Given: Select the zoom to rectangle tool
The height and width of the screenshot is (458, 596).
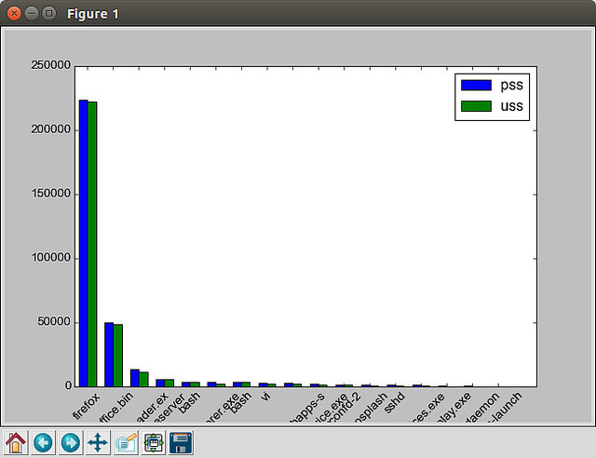Looking at the screenshot, I should (126, 442).
